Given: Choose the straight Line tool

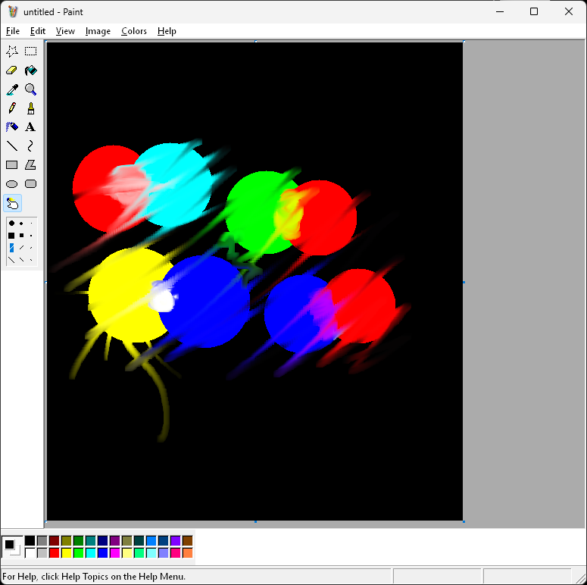Looking at the screenshot, I should pos(12,145).
